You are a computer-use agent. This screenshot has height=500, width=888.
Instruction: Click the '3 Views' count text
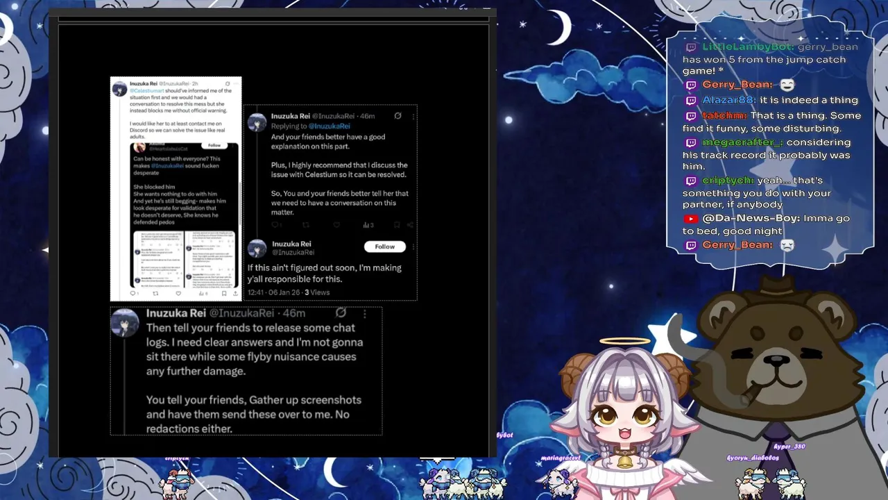[x=317, y=292]
